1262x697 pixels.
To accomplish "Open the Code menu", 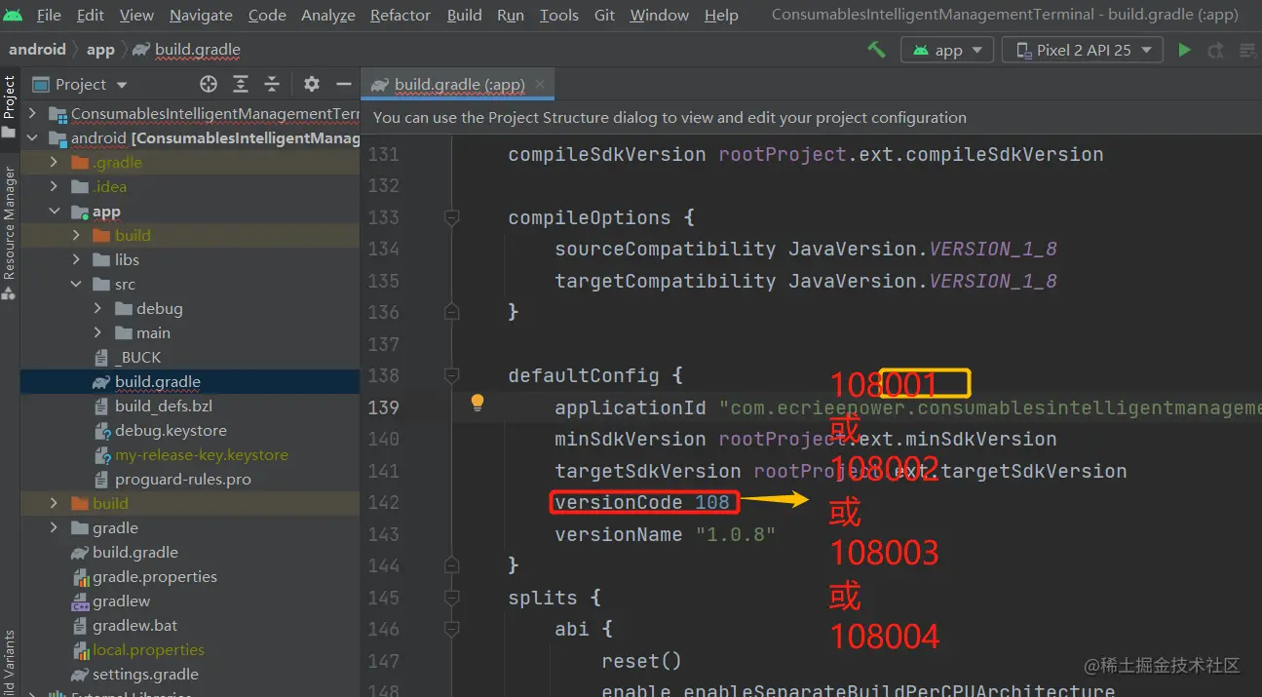I will (x=267, y=15).
